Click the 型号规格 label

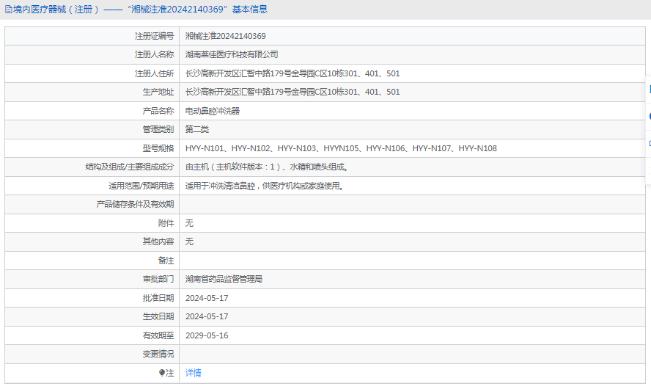tap(158, 148)
